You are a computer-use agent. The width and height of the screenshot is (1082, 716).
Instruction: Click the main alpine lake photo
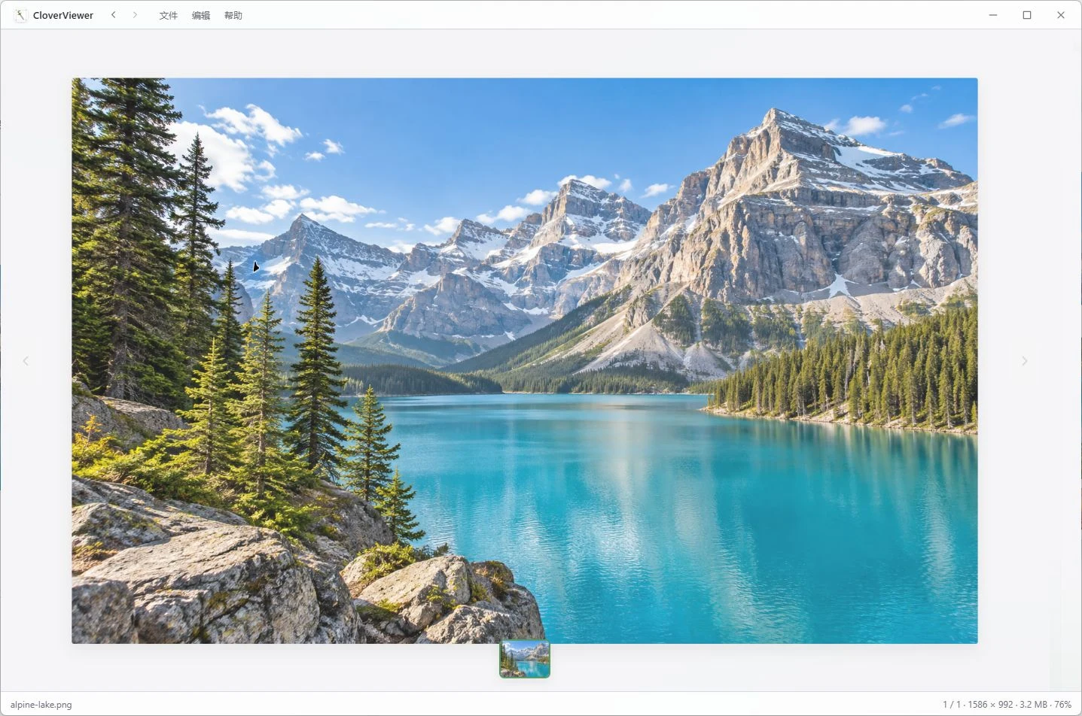coord(525,360)
